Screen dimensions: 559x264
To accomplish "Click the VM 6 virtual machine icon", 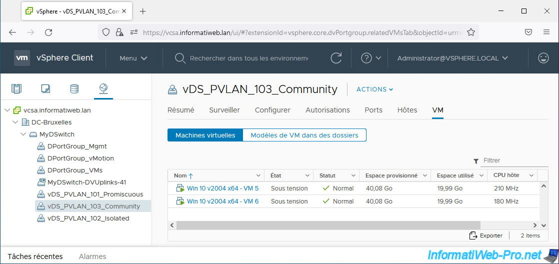I will click(179, 201).
